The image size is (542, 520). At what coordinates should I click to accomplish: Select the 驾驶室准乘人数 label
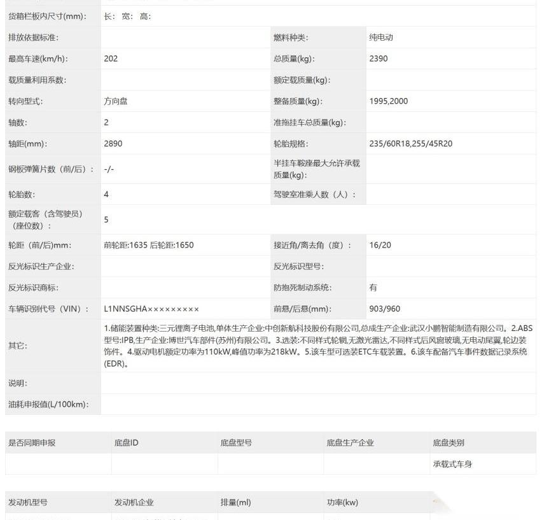click(314, 194)
